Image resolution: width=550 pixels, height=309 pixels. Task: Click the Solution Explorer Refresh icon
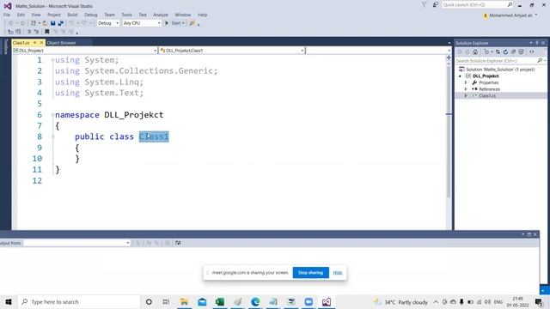[505, 51]
